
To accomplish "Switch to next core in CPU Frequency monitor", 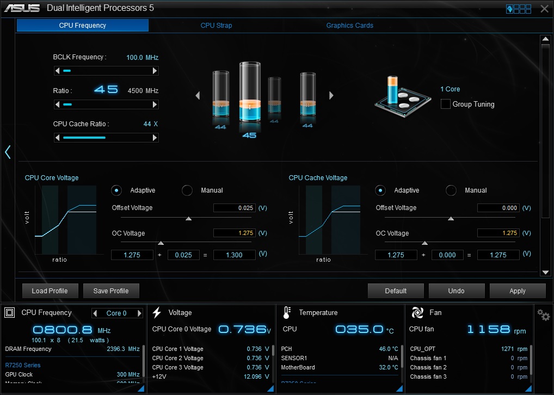I will pyautogui.click(x=139, y=313).
